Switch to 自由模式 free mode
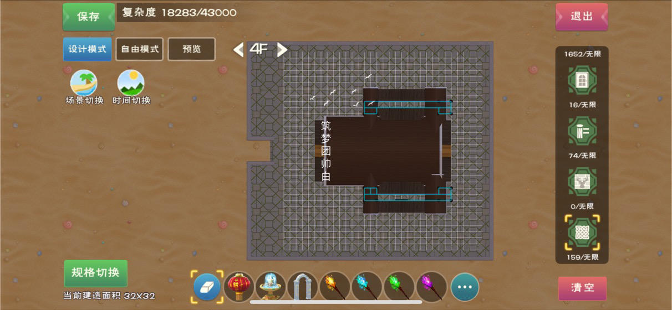 [139, 49]
